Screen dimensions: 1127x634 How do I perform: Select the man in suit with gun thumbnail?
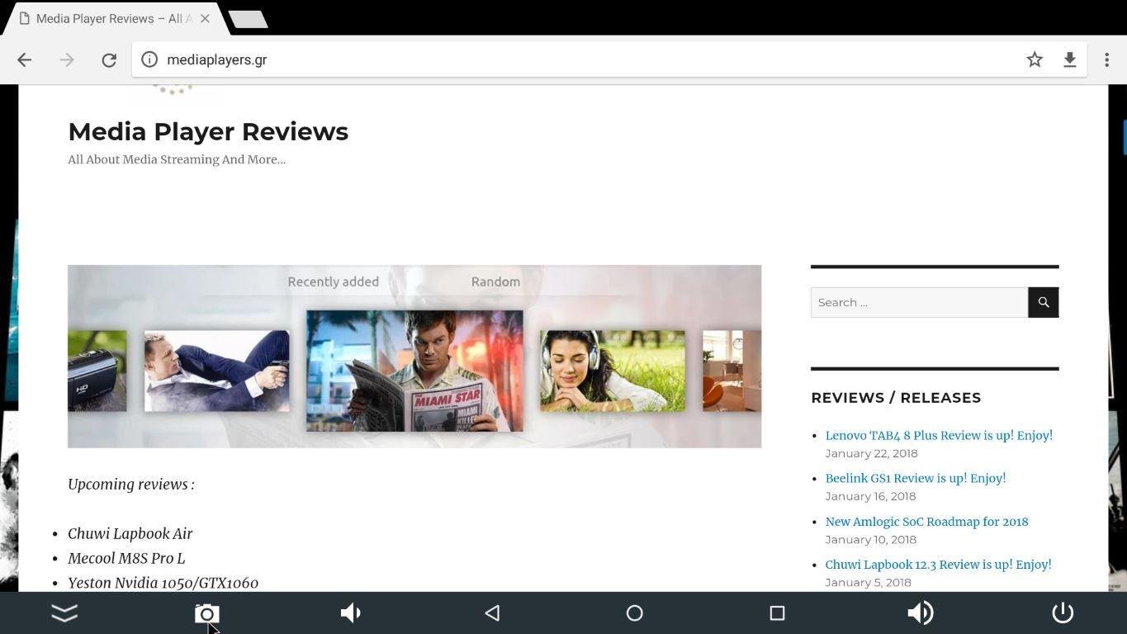pos(217,371)
